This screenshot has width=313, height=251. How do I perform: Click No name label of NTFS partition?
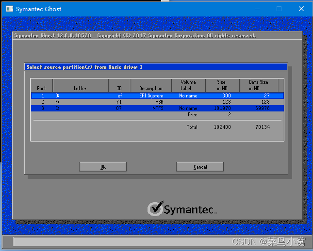point(188,108)
